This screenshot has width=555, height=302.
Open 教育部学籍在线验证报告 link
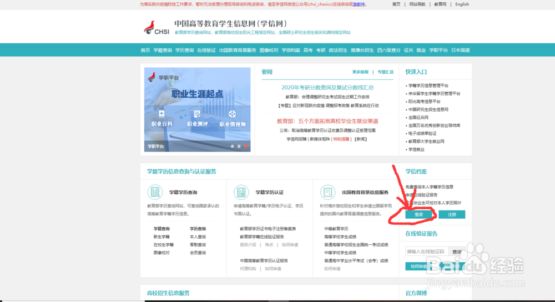point(262,237)
